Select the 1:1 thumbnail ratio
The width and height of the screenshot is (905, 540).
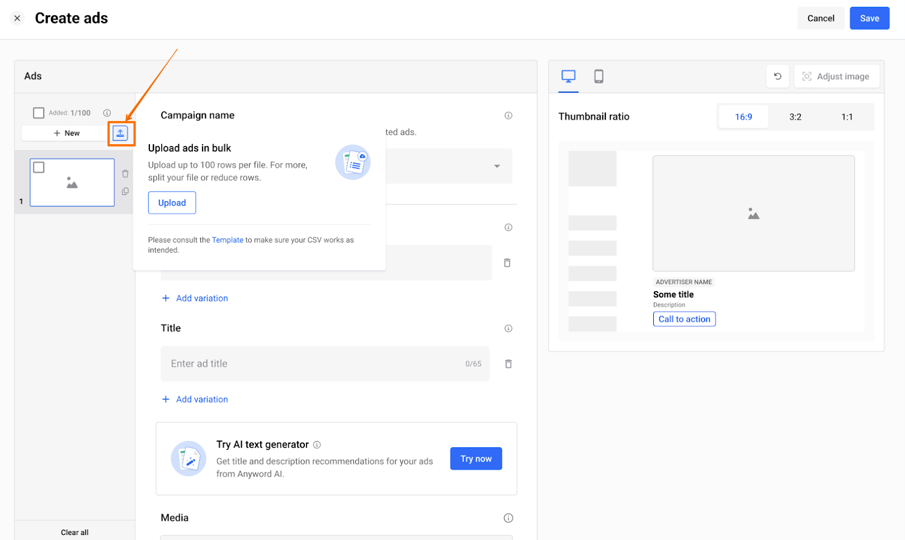tap(847, 117)
